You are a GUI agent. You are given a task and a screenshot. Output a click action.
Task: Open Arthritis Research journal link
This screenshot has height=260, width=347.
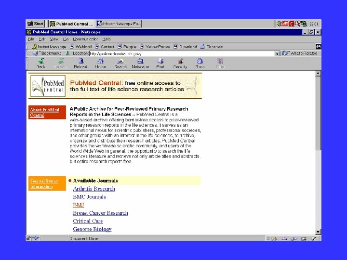(x=94, y=189)
